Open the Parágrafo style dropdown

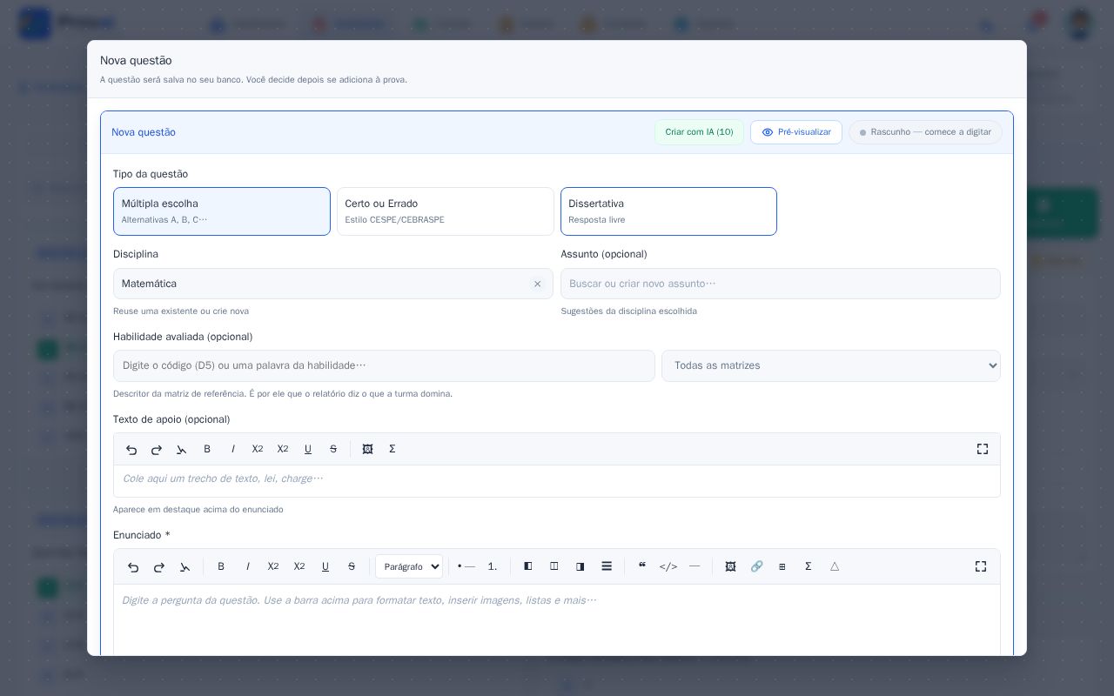coord(409,566)
